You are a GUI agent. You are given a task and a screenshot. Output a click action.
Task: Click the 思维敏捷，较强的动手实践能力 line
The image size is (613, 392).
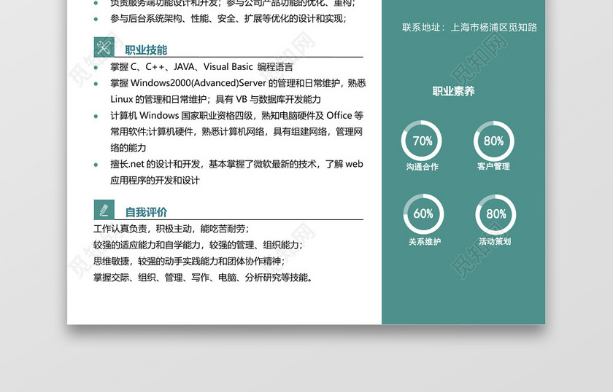coord(189,261)
